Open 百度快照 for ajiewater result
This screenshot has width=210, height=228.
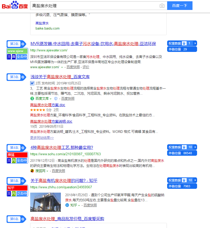coord(73,67)
